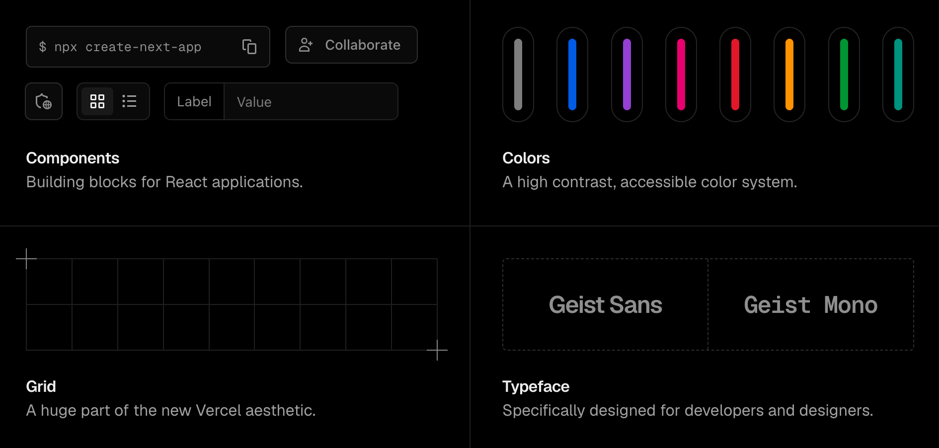This screenshot has width=939, height=448.
Task: Click the Geist Mono typeface box
Action: pyautogui.click(x=811, y=304)
